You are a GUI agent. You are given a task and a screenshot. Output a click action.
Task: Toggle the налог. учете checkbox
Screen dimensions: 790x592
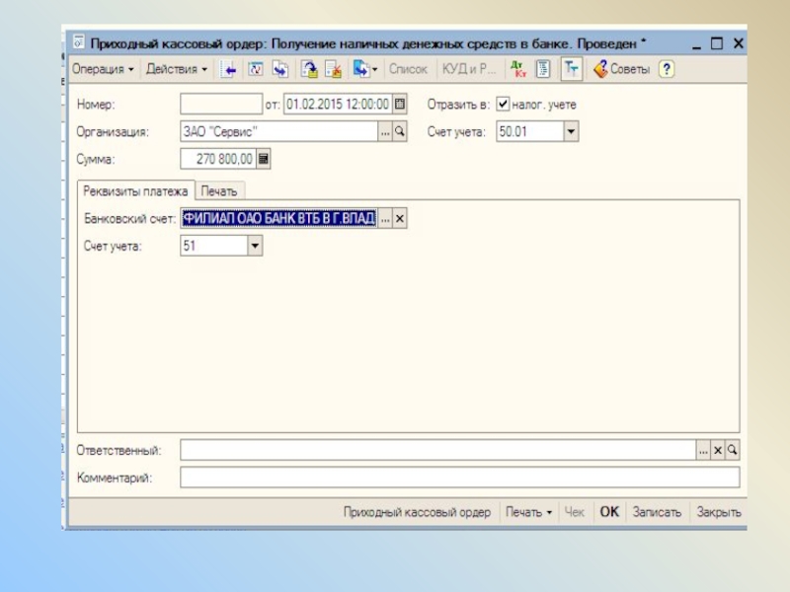tap(503, 105)
